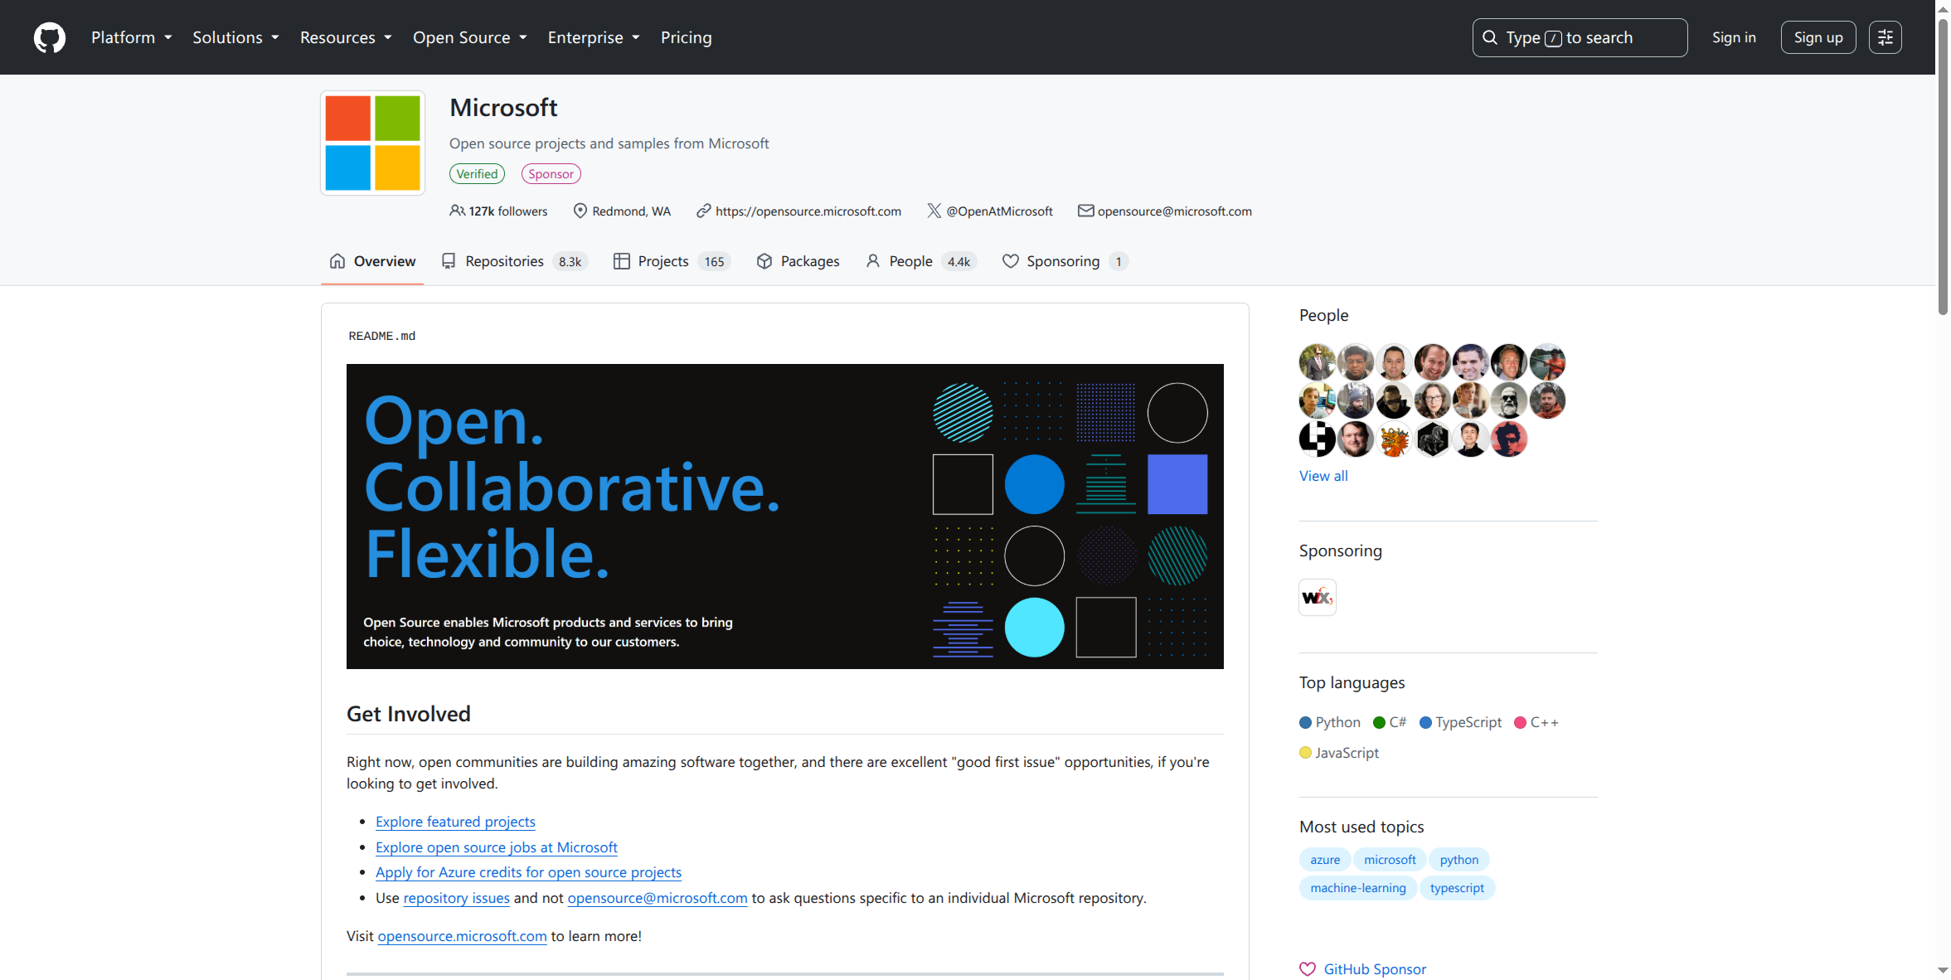Open Explore featured projects link
Screen dimensions: 1951x980
(455, 821)
